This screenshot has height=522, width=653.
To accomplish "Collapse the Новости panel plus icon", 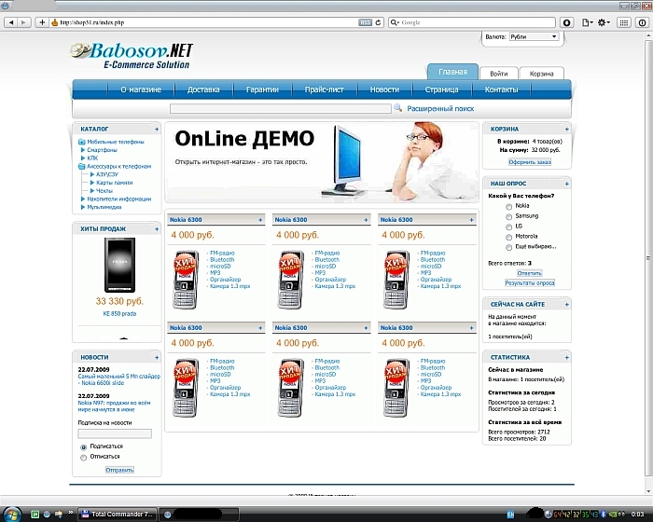I will point(157,358).
